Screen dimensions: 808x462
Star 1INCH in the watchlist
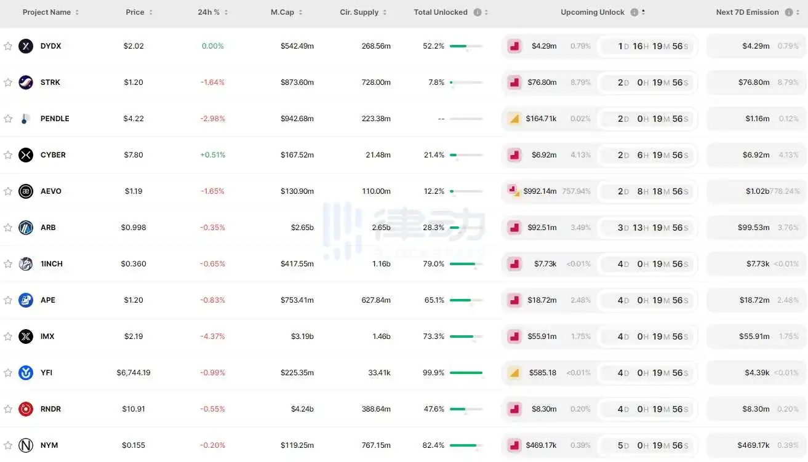8,264
